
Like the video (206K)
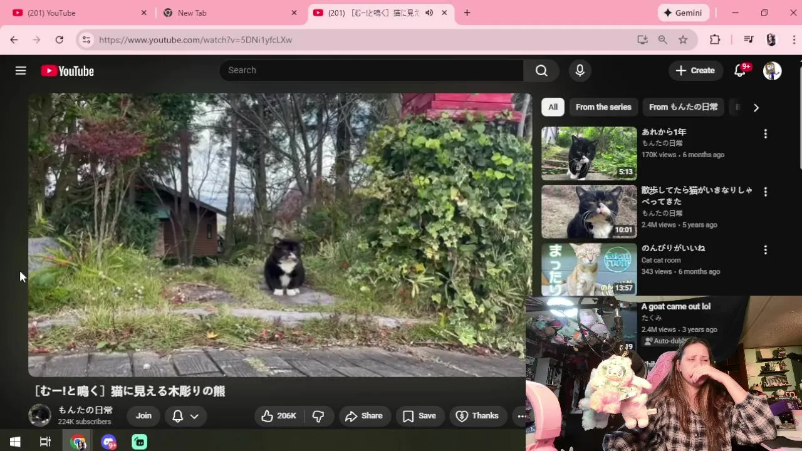coord(279,416)
